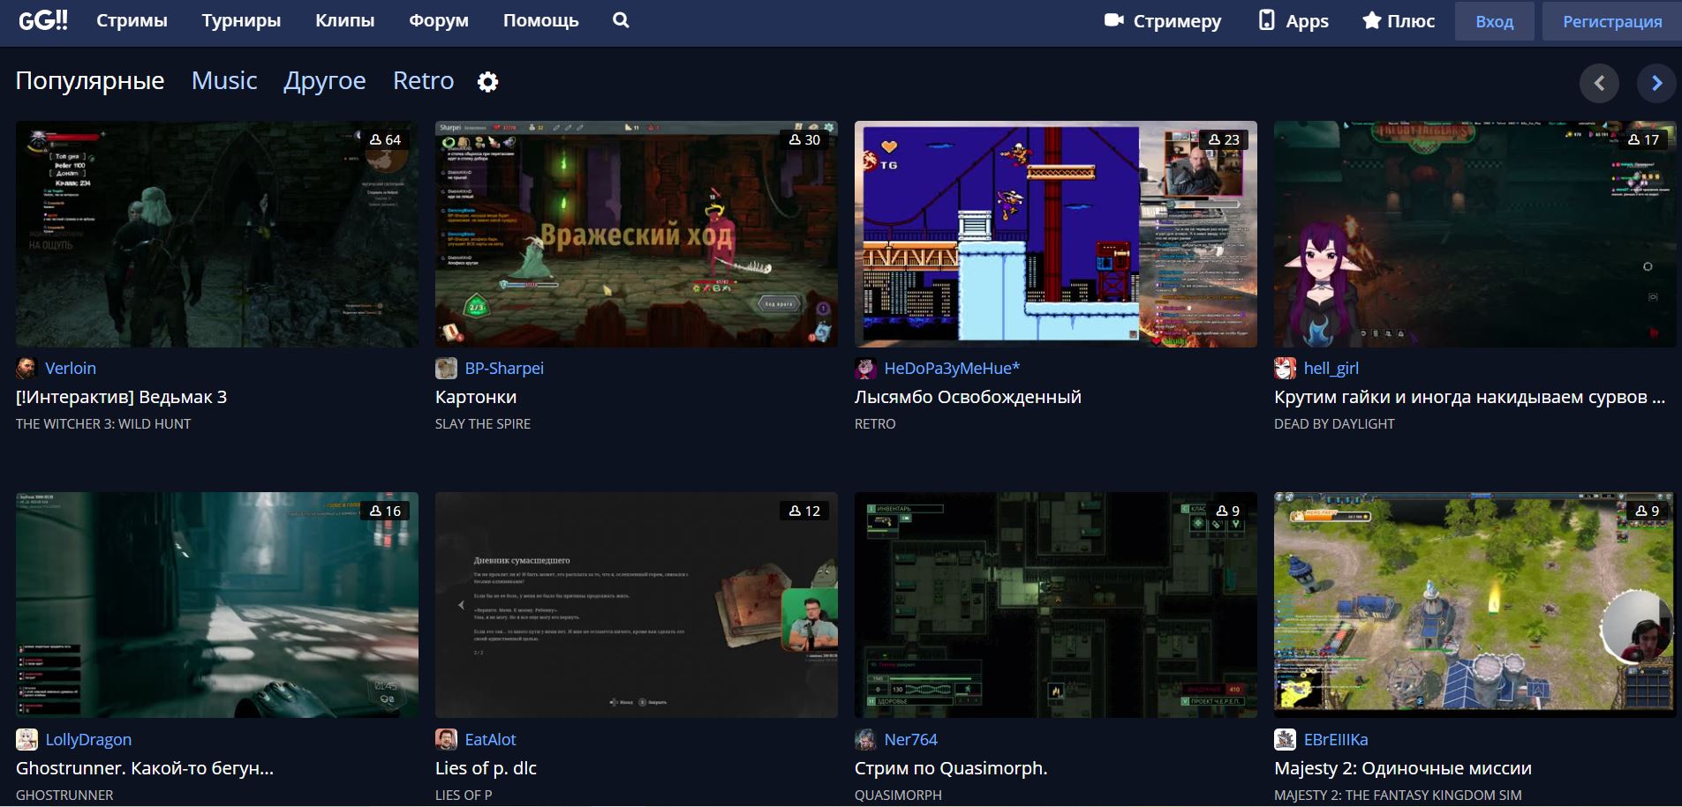Click BP-Sharpei's avatar icon
The width and height of the screenshot is (1682, 807).
[446, 368]
